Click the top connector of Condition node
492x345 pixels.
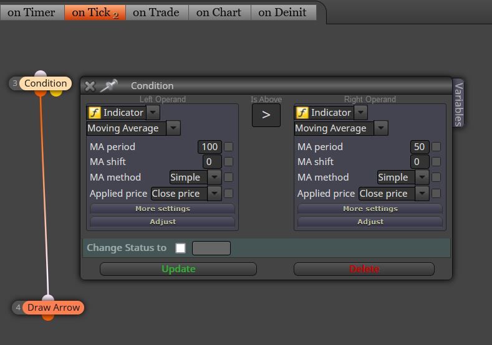[x=41, y=74]
